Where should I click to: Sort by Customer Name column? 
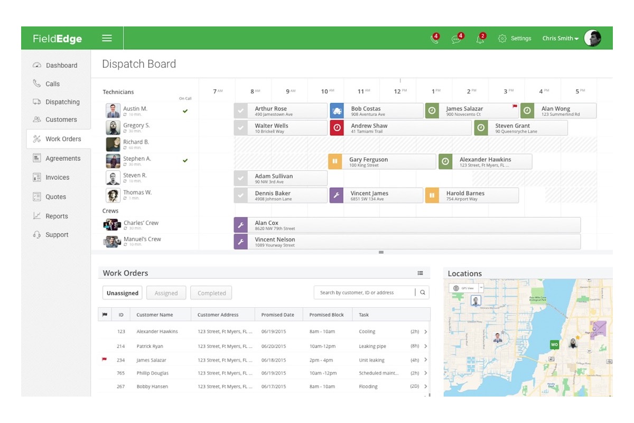(155, 315)
